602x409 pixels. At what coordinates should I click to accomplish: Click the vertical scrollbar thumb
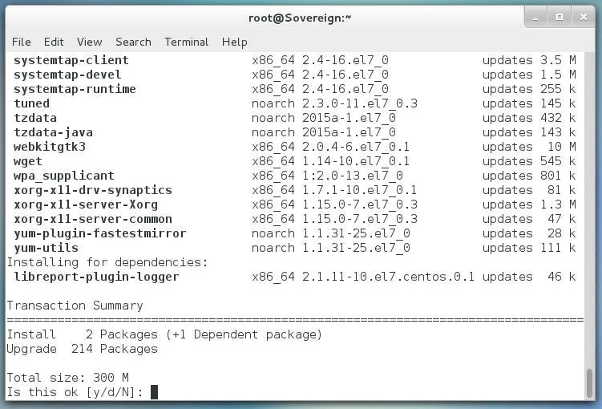(590, 383)
